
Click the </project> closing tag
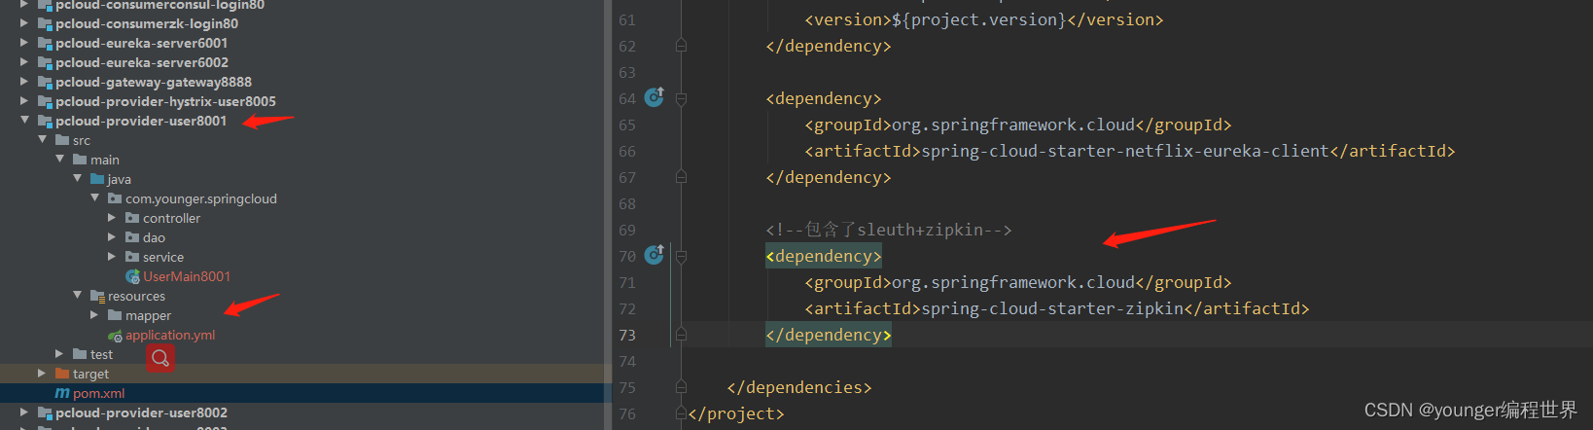coord(736,413)
